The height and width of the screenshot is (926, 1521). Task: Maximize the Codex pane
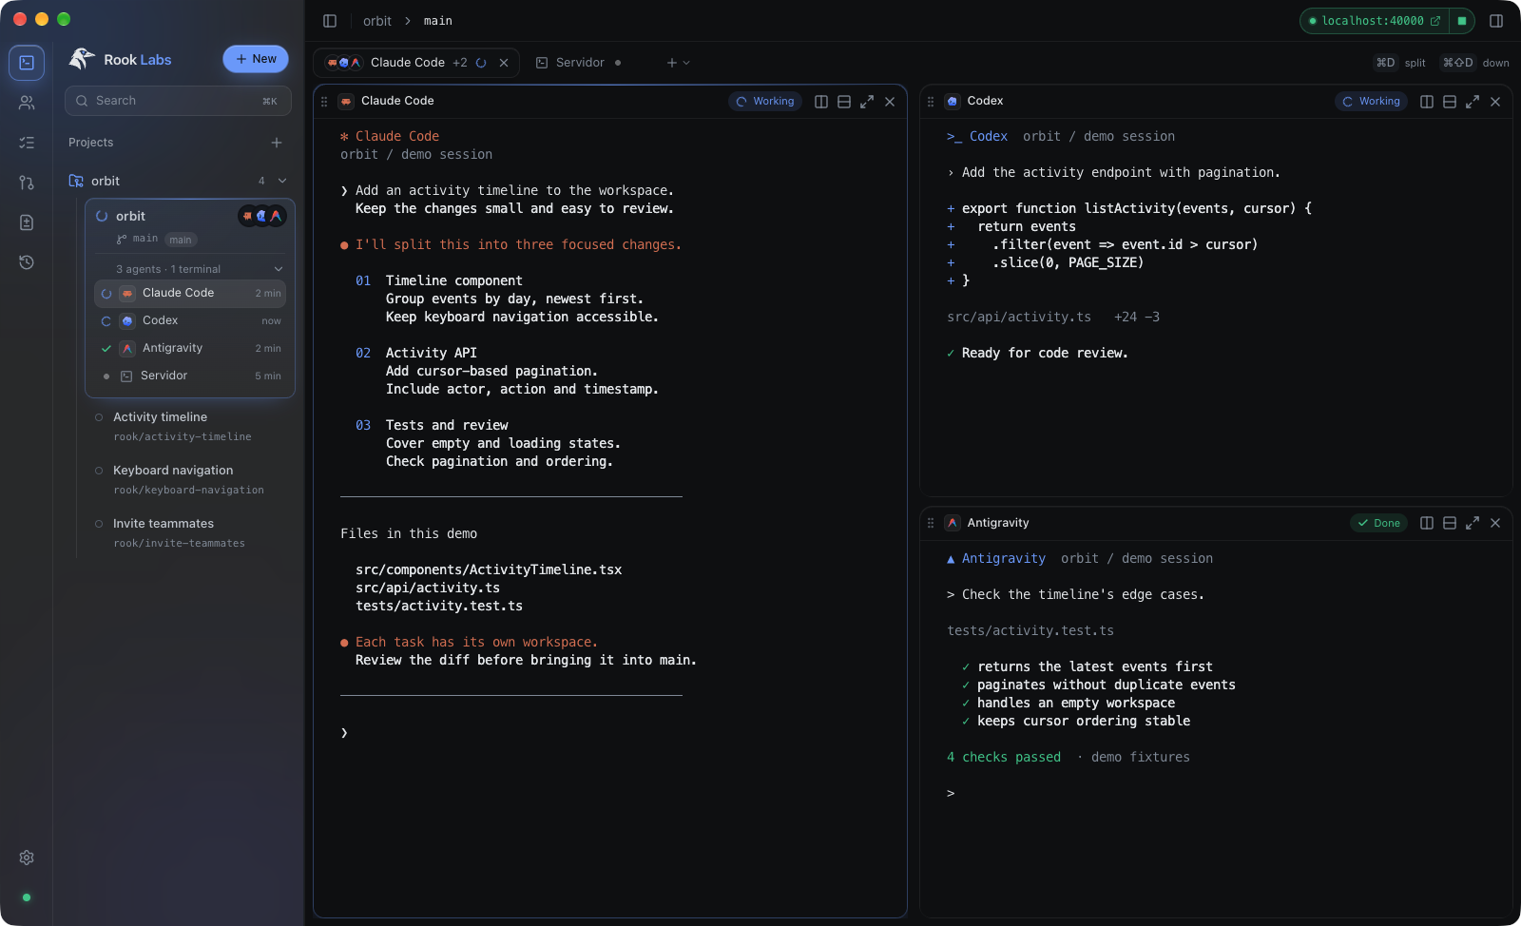pyautogui.click(x=1473, y=102)
